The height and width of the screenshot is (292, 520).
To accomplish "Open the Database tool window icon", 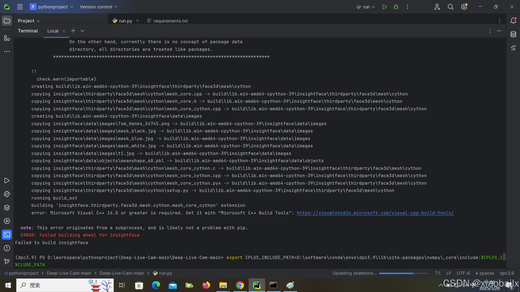I will pyautogui.click(x=513, y=34).
